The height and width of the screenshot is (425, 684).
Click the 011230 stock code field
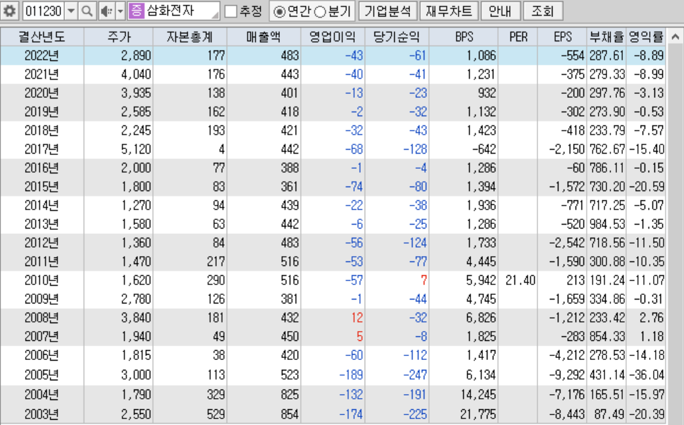[43, 11]
